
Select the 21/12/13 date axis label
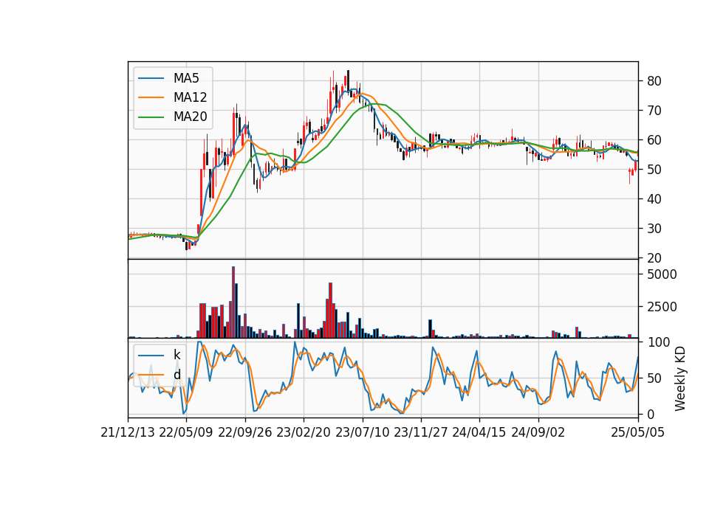(x=128, y=433)
